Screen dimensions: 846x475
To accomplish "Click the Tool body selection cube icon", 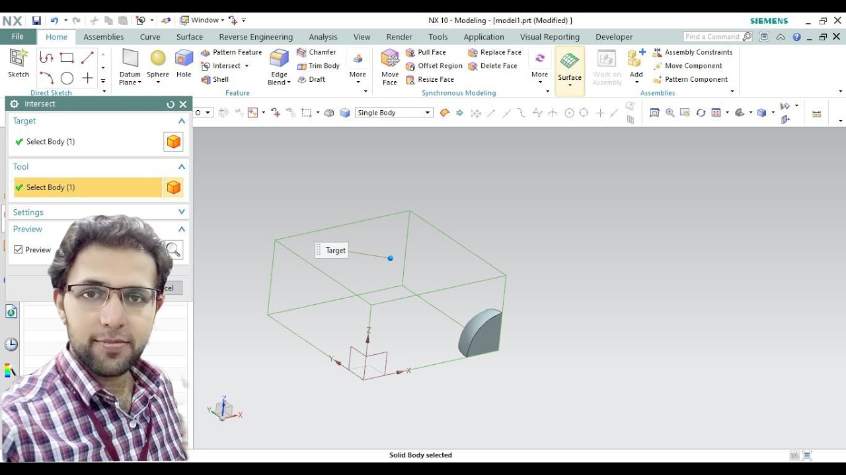I will (173, 187).
